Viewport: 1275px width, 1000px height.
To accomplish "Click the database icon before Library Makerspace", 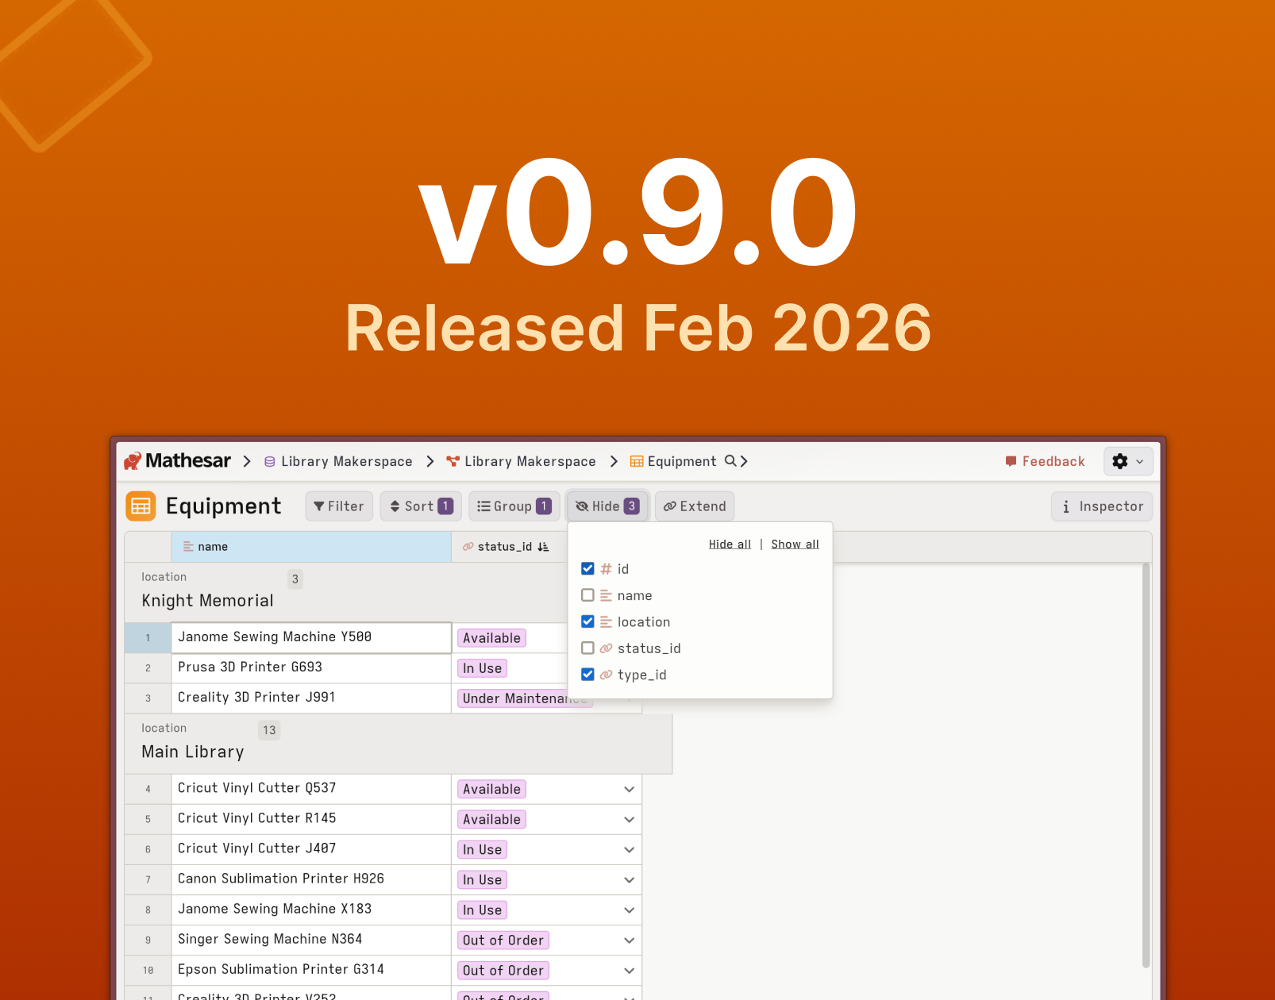I will [270, 462].
